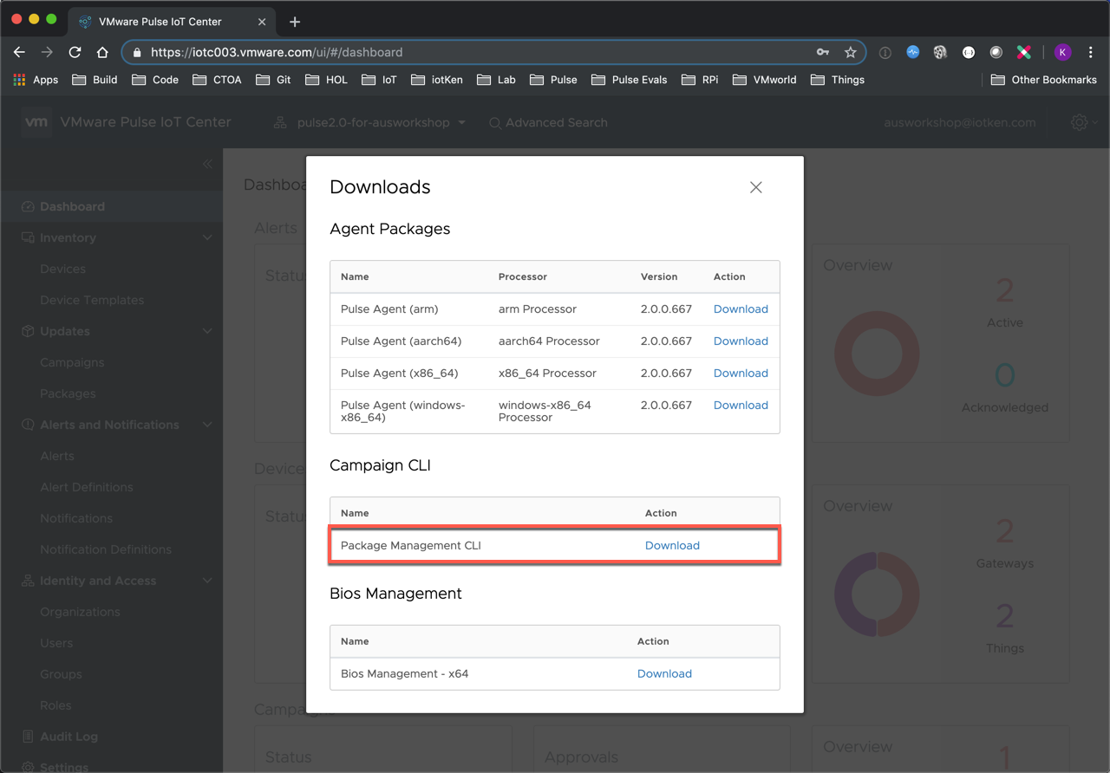Screen dimensions: 1110x773
Task: Download Pulse Agent windows-x86_64 package
Action: 741,406
